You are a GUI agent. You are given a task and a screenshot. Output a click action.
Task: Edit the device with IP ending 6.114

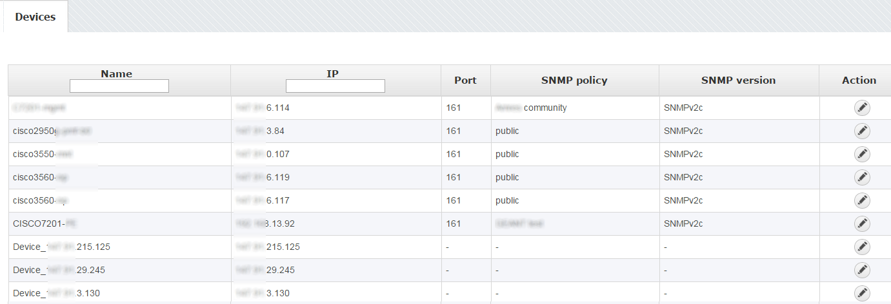pos(862,108)
